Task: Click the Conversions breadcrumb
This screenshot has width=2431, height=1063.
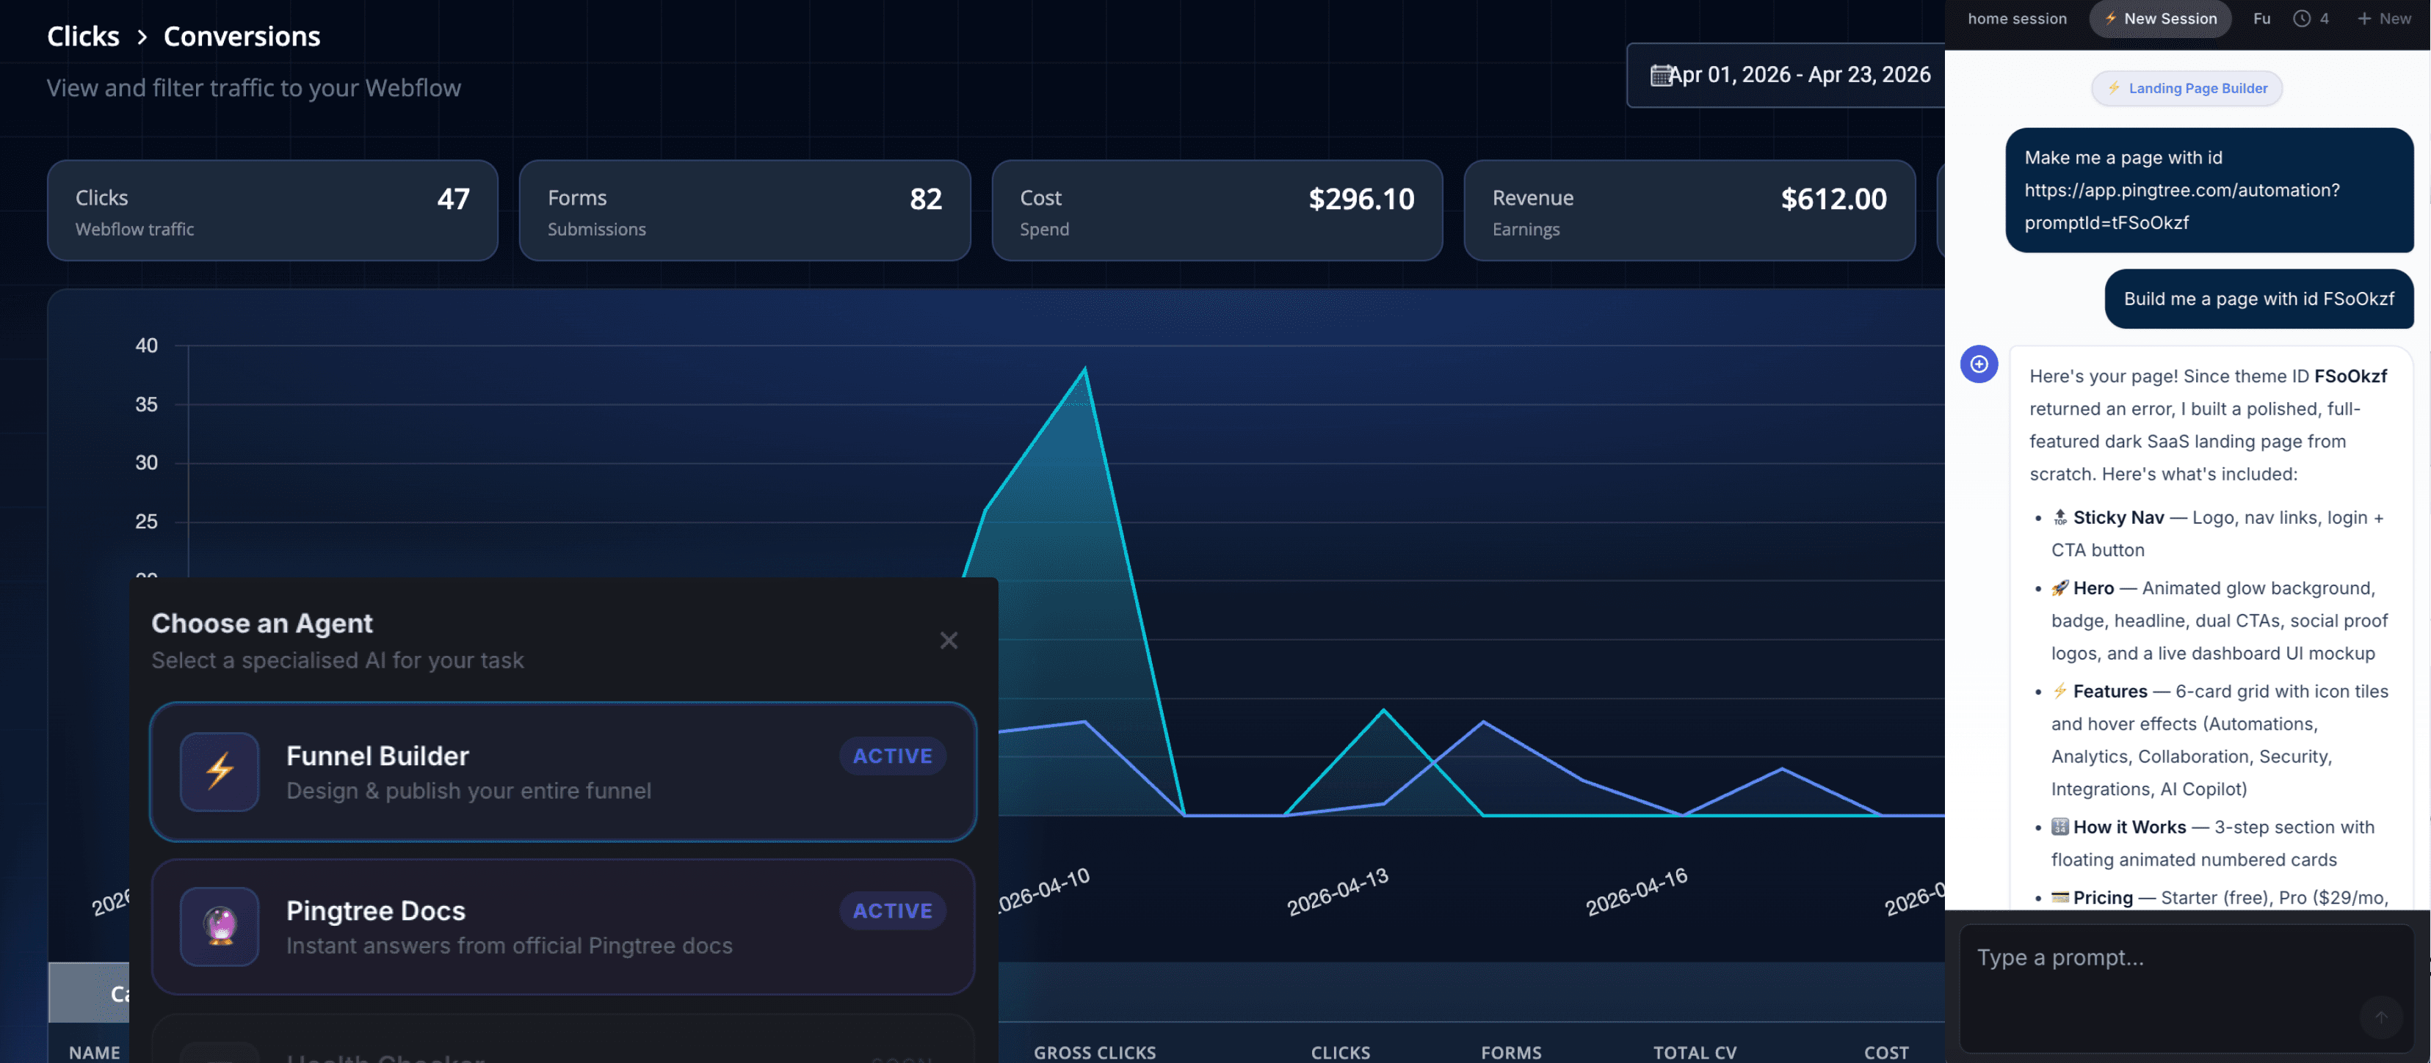Action: pos(242,37)
